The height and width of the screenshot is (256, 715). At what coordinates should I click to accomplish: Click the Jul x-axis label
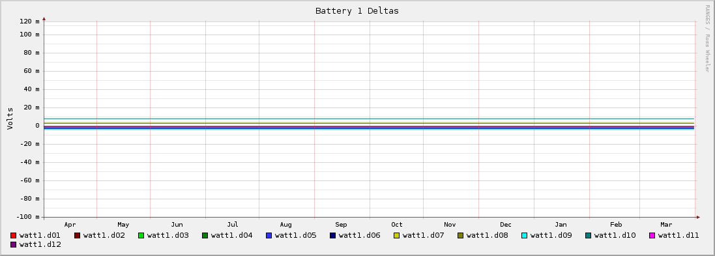[x=233, y=225]
